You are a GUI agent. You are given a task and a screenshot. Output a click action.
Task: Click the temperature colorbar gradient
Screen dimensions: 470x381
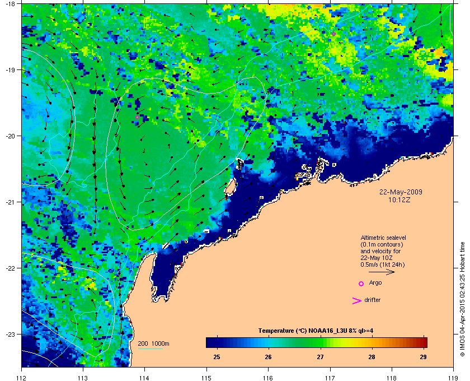317,342
